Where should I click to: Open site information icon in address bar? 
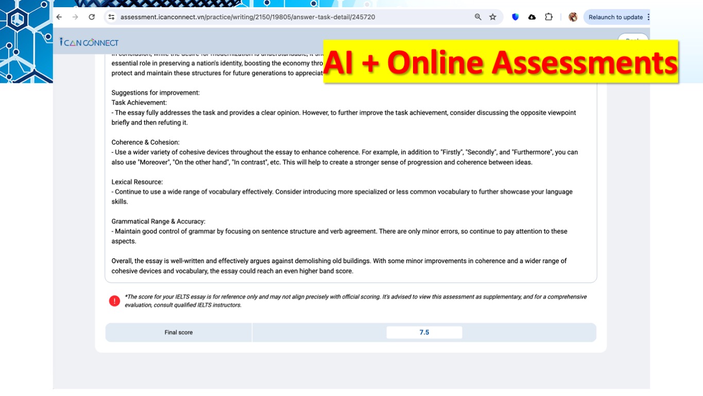(111, 17)
